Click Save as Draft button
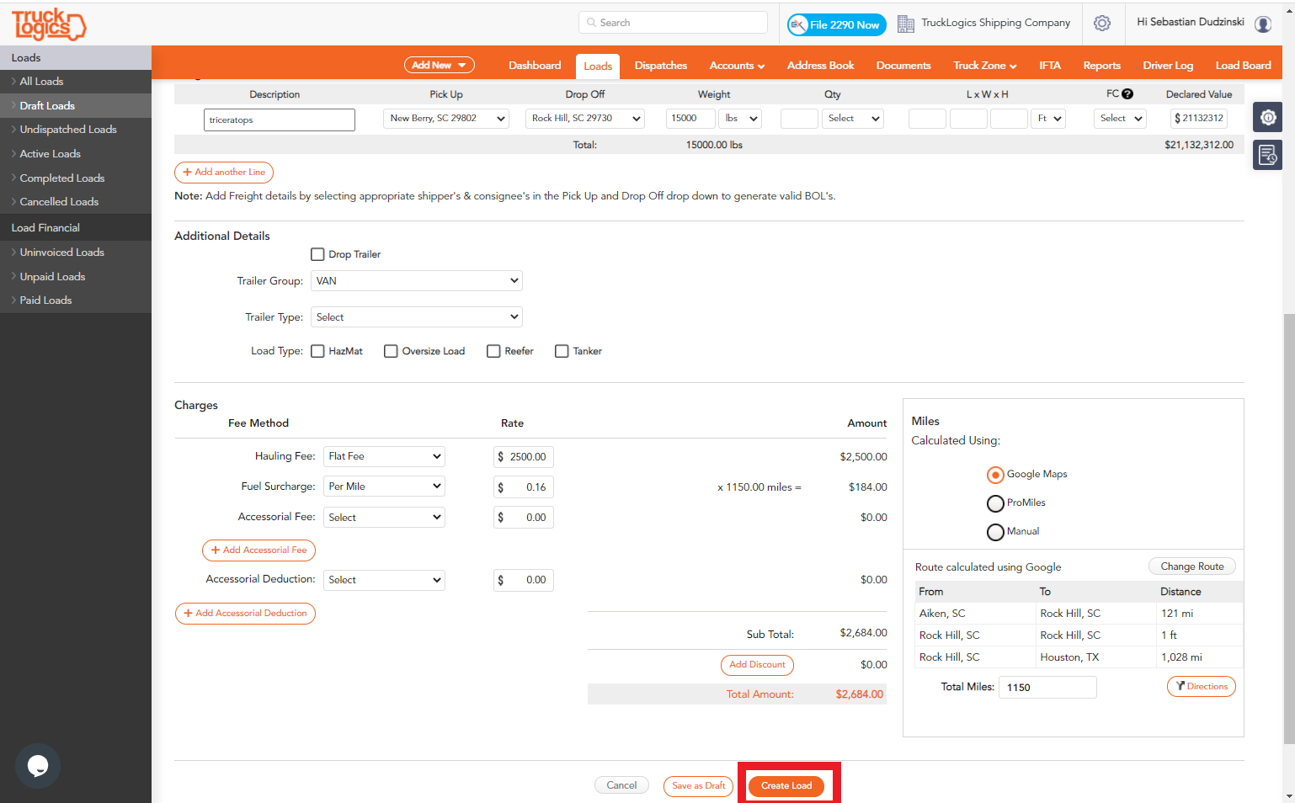 699,786
